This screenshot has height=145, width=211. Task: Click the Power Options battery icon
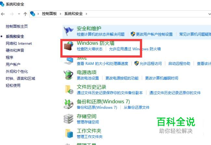pos(68,75)
